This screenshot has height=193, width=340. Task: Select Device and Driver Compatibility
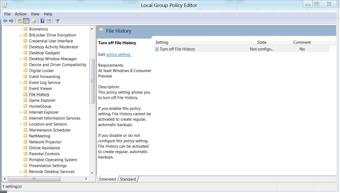(58, 65)
